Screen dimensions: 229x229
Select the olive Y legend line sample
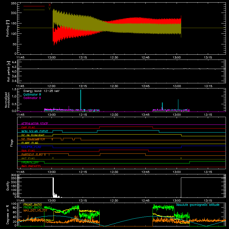34,10
